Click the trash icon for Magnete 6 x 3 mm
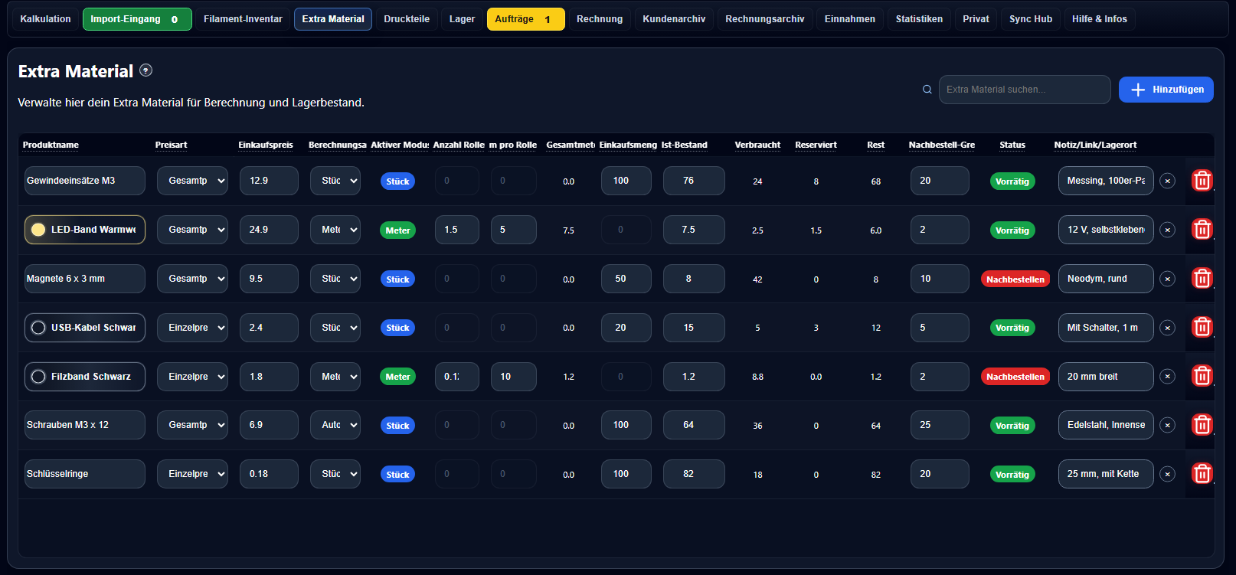The height and width of the screenshot is (575, 1236). 1202,279
